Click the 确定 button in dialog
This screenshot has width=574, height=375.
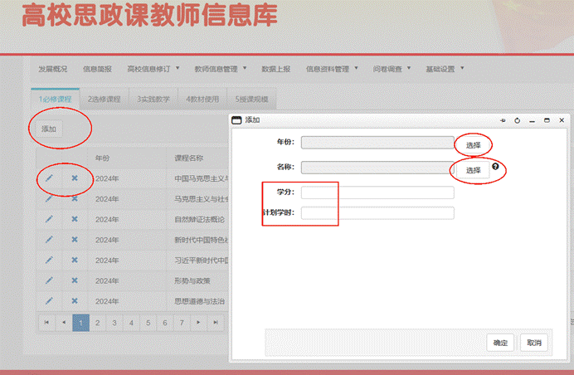tap(500, 343)
